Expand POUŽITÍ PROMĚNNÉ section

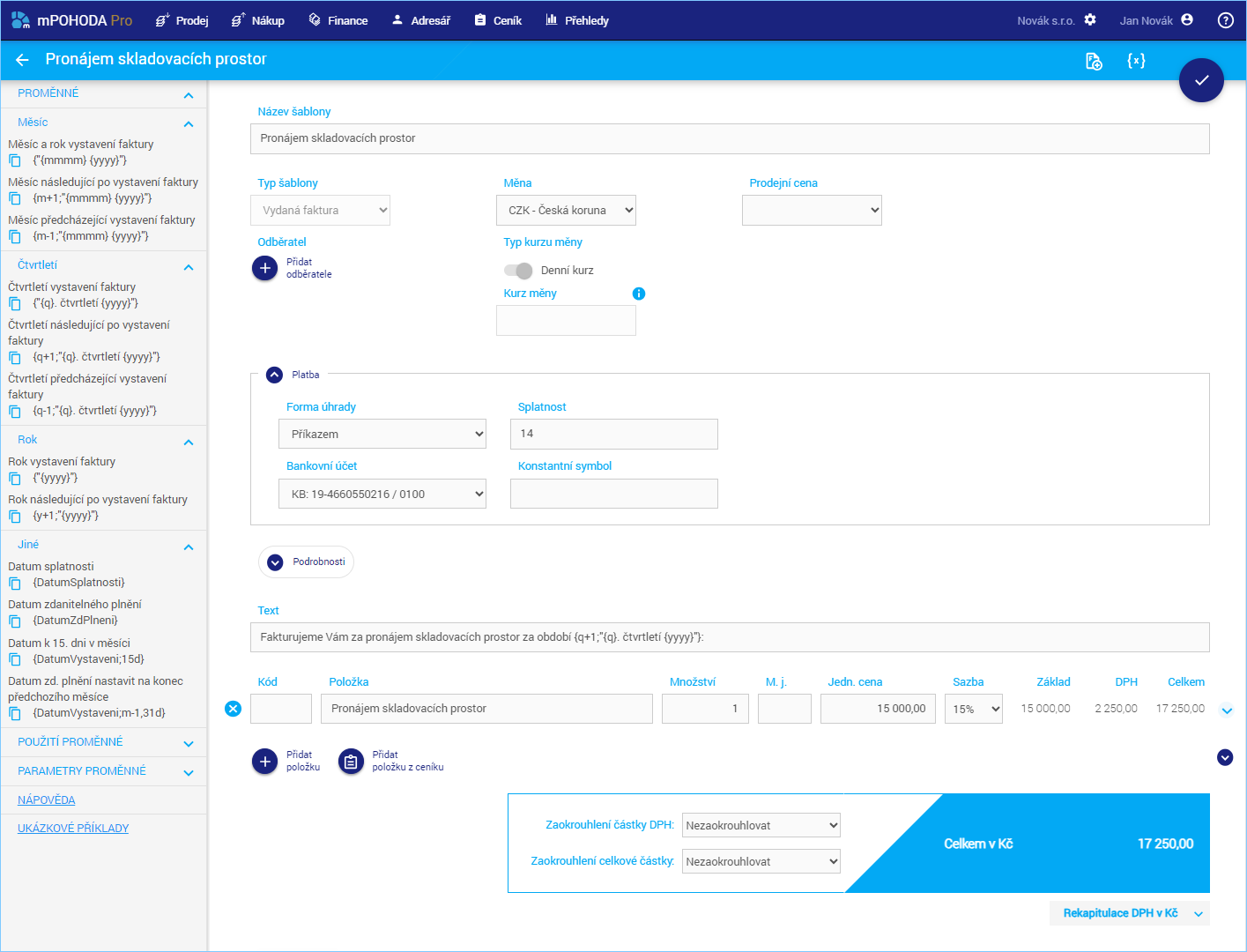point(189,743)
